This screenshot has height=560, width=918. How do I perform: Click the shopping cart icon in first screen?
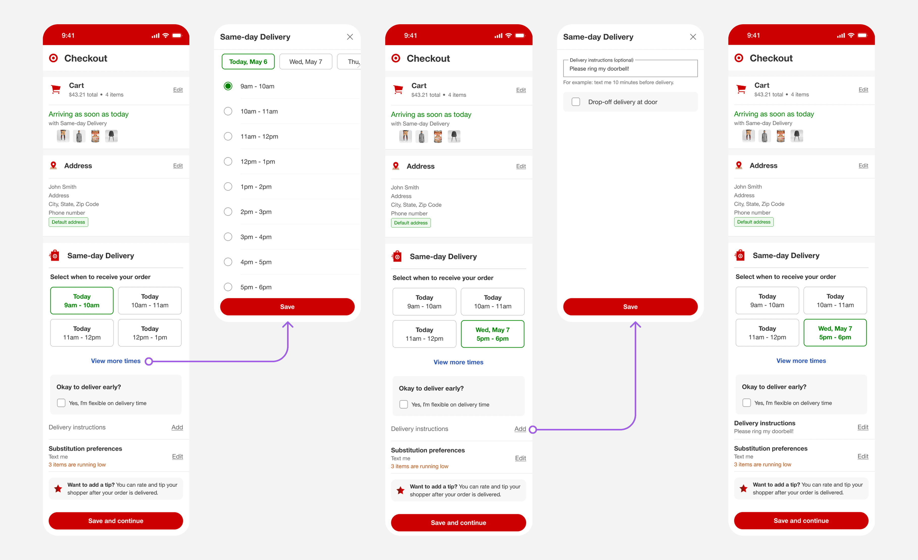(x=56, y=89)
